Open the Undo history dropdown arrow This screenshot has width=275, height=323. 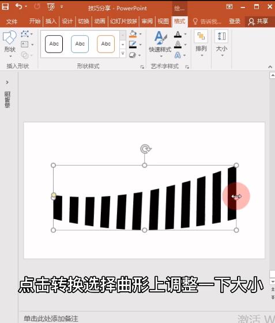pos(26,6)
